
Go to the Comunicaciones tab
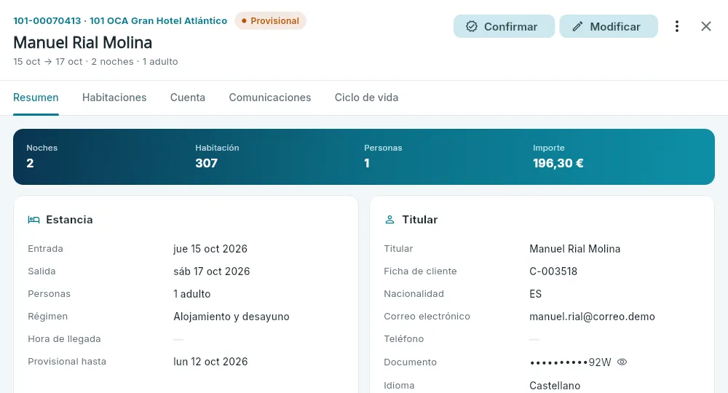(x=270, y=98)
